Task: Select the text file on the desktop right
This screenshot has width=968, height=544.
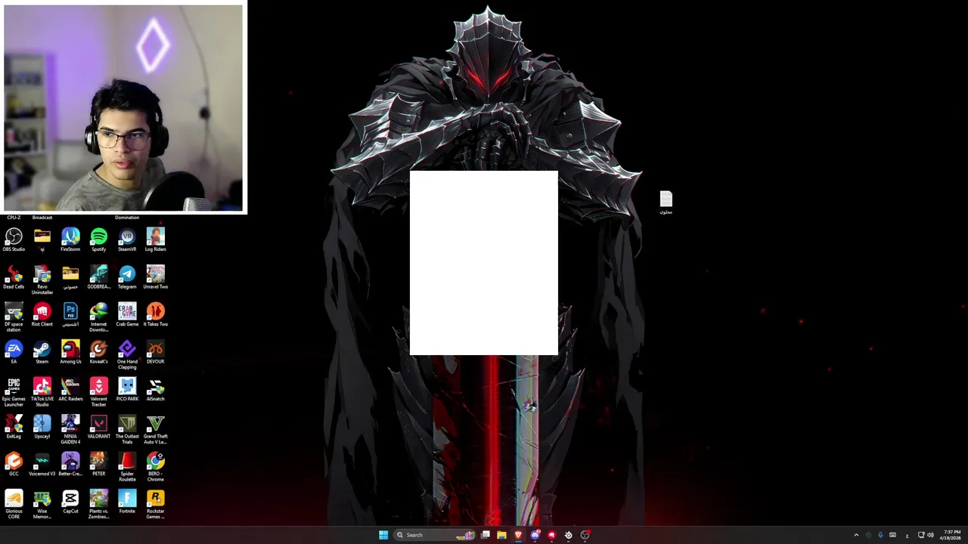Action: [665, 202]
